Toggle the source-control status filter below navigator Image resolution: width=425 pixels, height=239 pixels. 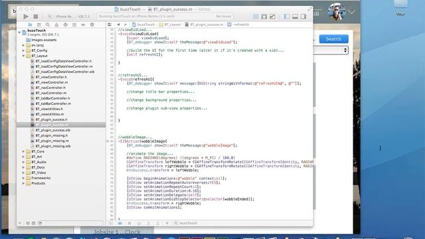[34, 223]
